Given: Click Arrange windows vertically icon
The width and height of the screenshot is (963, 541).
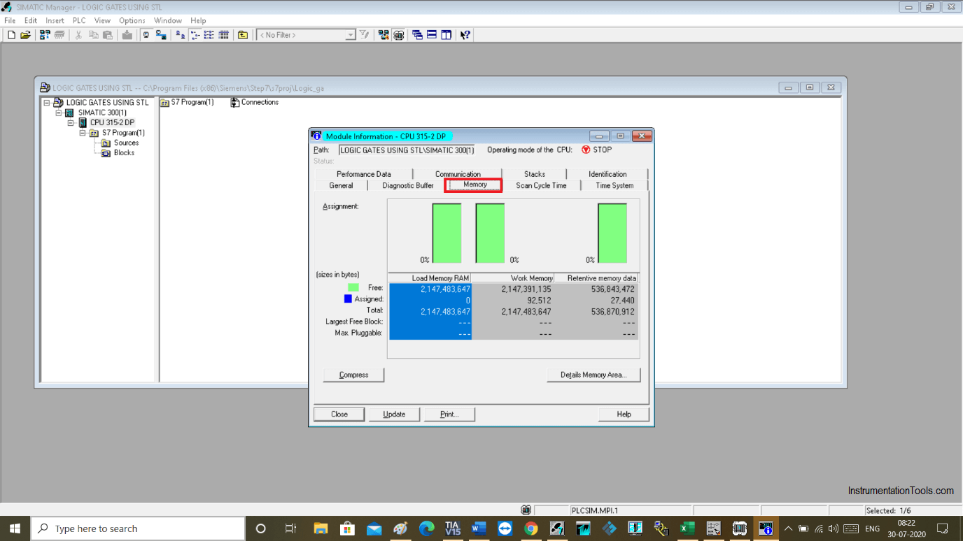Looking at the screenshot, I should 446,35.
